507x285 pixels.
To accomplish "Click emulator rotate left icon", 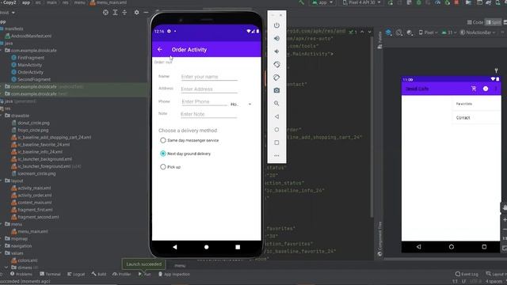I will (276, 64).
